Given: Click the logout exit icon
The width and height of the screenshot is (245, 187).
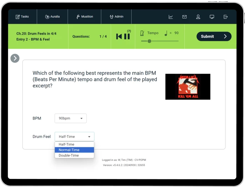Looking at the screenshot, I should coord(225,17).
